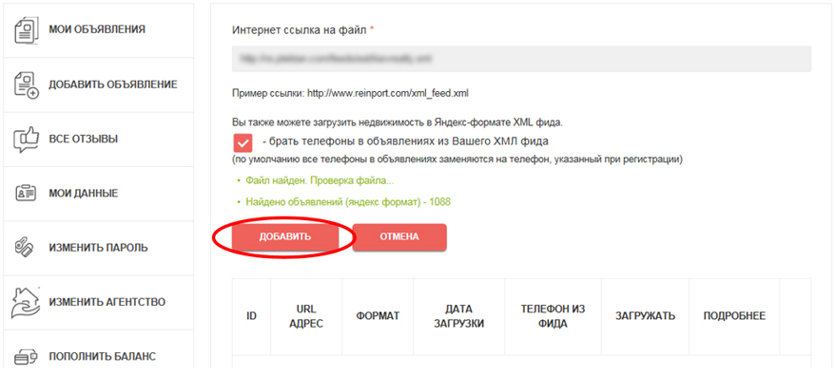Click the thumbs-up Все отзывы icon

click(x=26, y=140)
